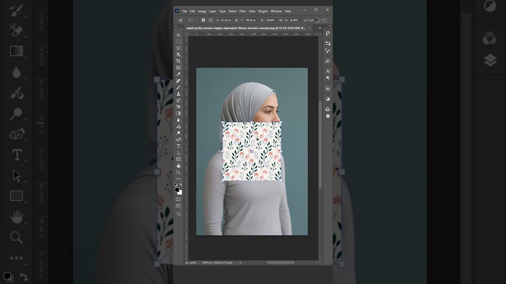Screen dimensions: 506x284
Task: Select the Spot Healing Brush tool
Action: click(178, 81)
